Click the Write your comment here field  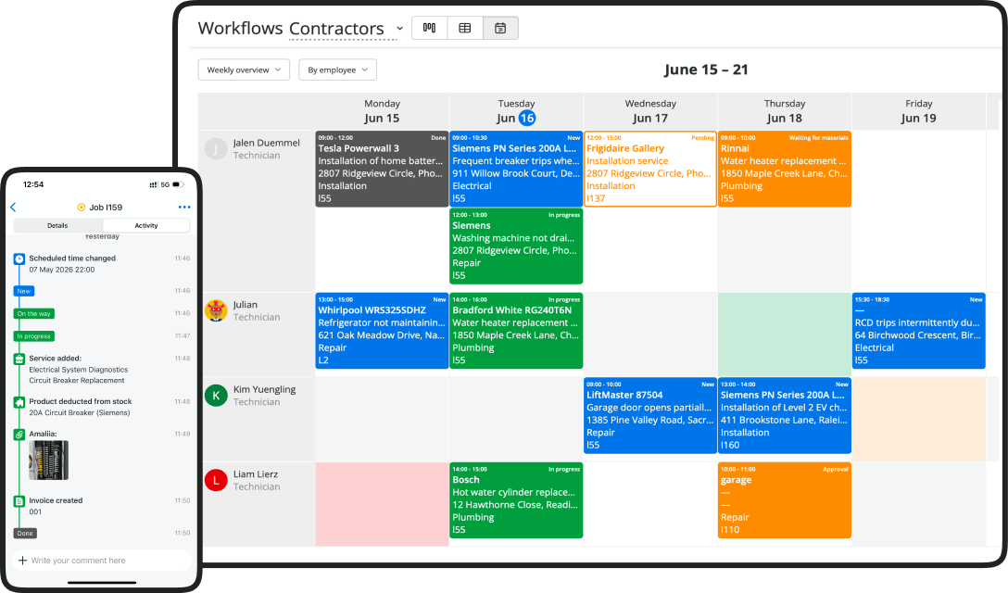[102, 561]
